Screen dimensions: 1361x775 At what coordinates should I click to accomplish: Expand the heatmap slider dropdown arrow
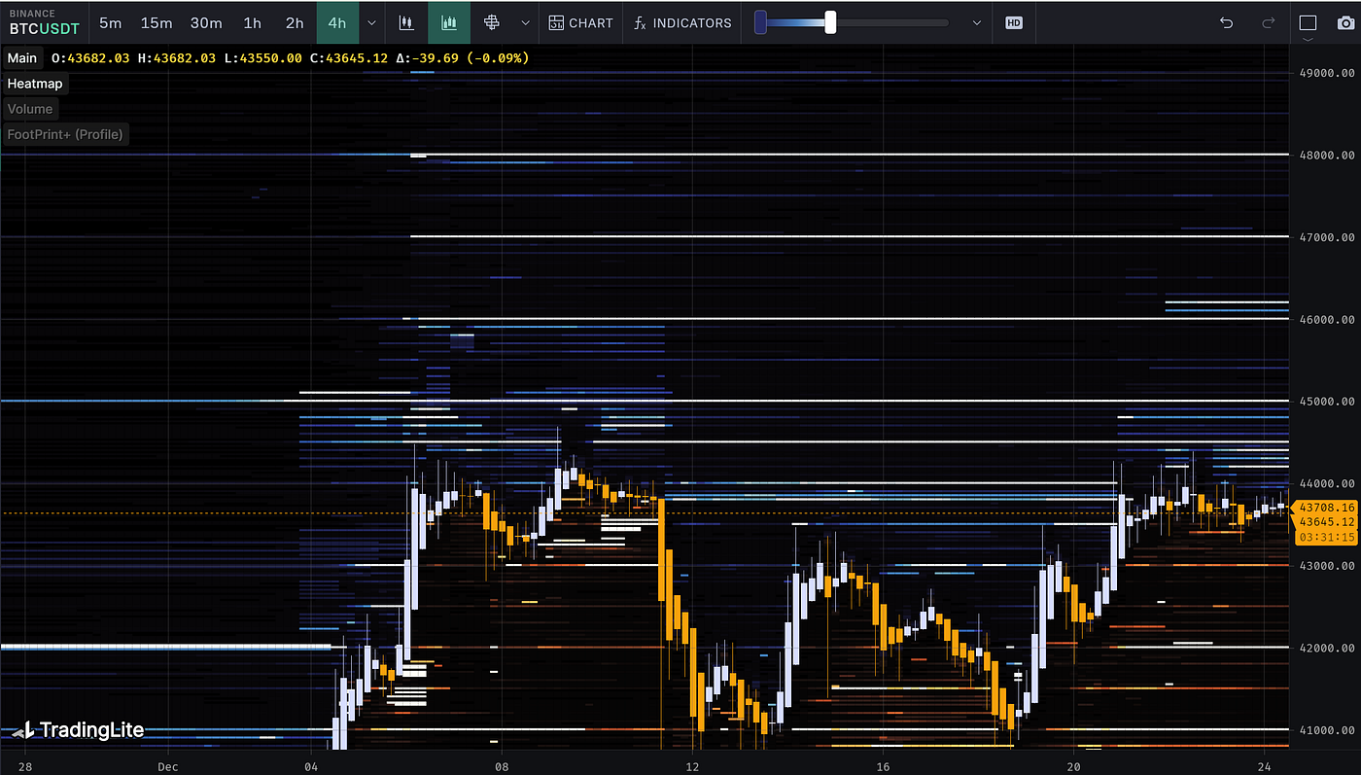tap(977, 22)
